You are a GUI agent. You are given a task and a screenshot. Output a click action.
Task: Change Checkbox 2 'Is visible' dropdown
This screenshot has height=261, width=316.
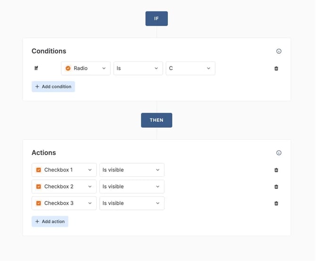132,187
